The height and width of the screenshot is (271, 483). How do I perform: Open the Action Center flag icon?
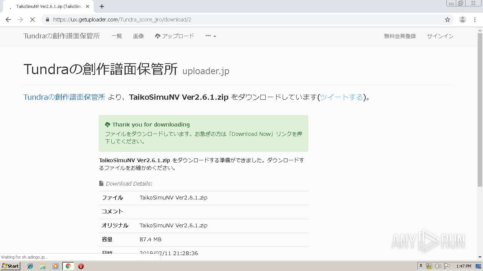pyautogui.click(x=448, y=266)
